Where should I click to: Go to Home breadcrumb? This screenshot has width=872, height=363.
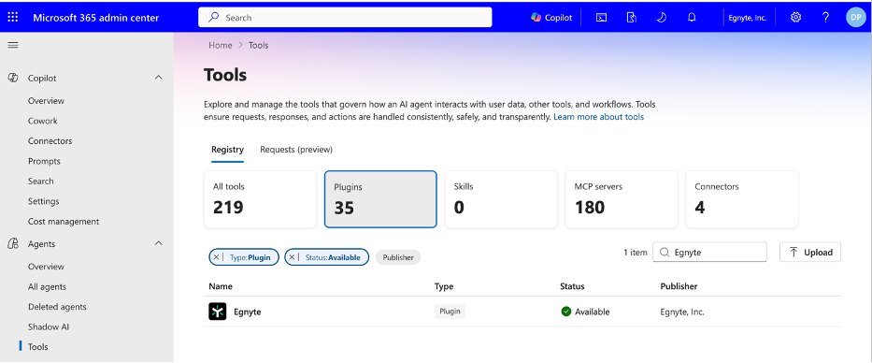[x=221, y=45]
